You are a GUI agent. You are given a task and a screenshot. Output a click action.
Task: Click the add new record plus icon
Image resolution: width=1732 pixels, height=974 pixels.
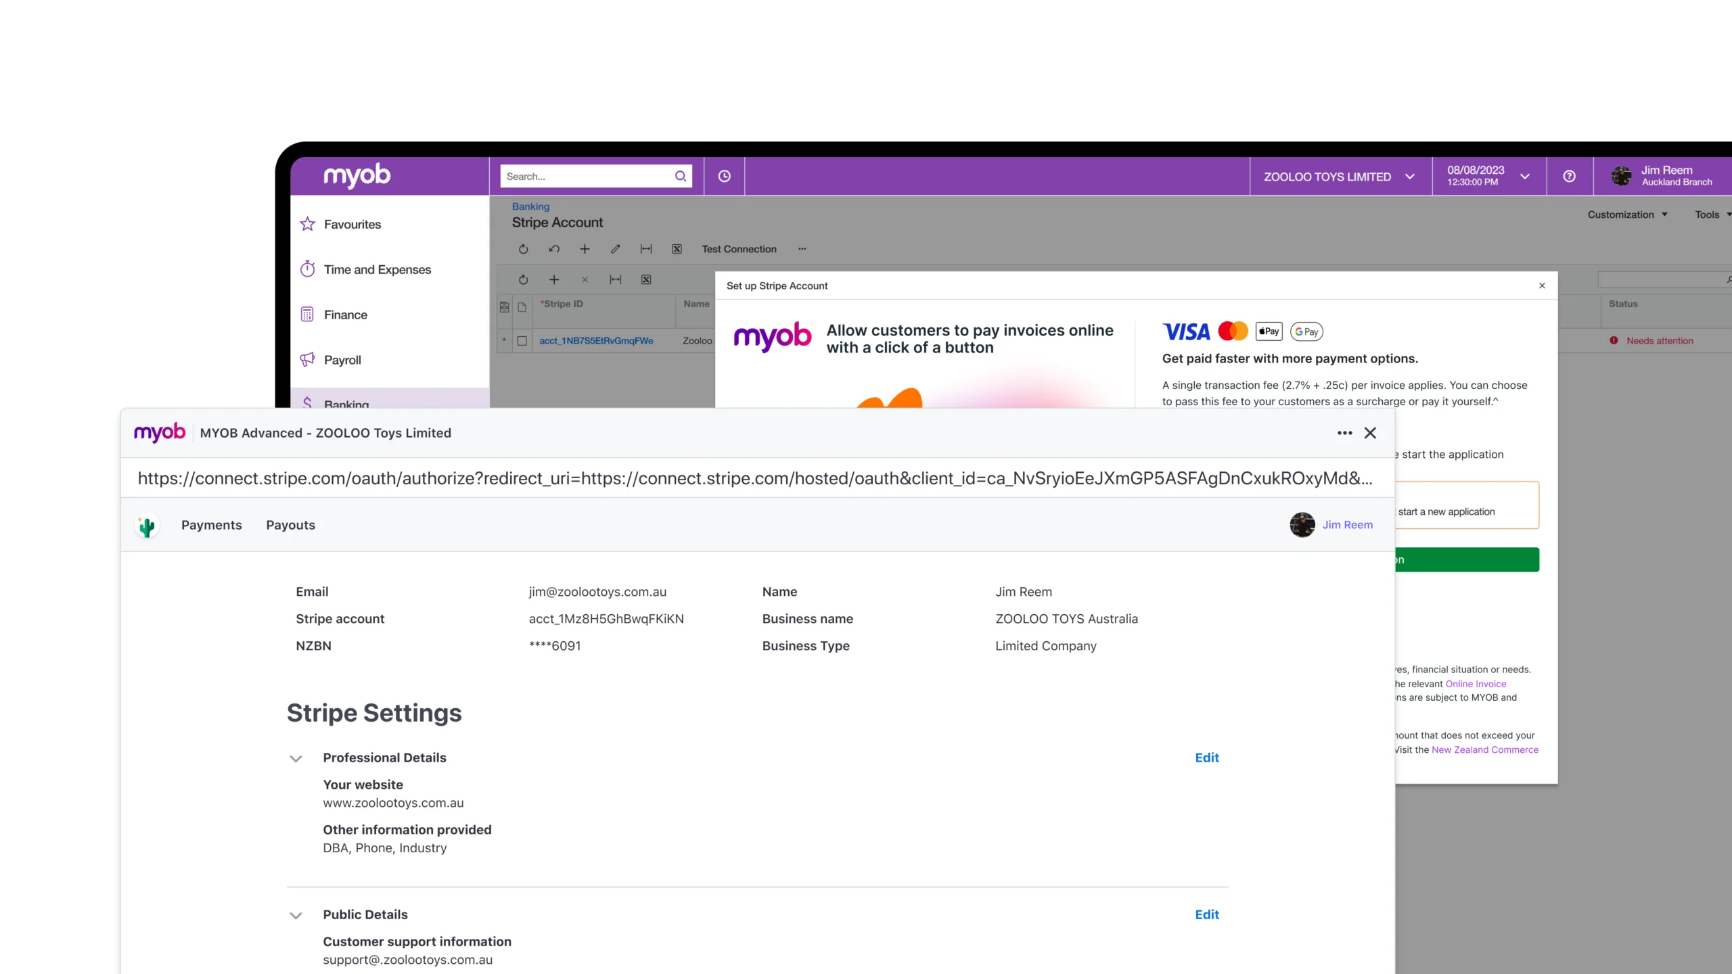point(585,249)
